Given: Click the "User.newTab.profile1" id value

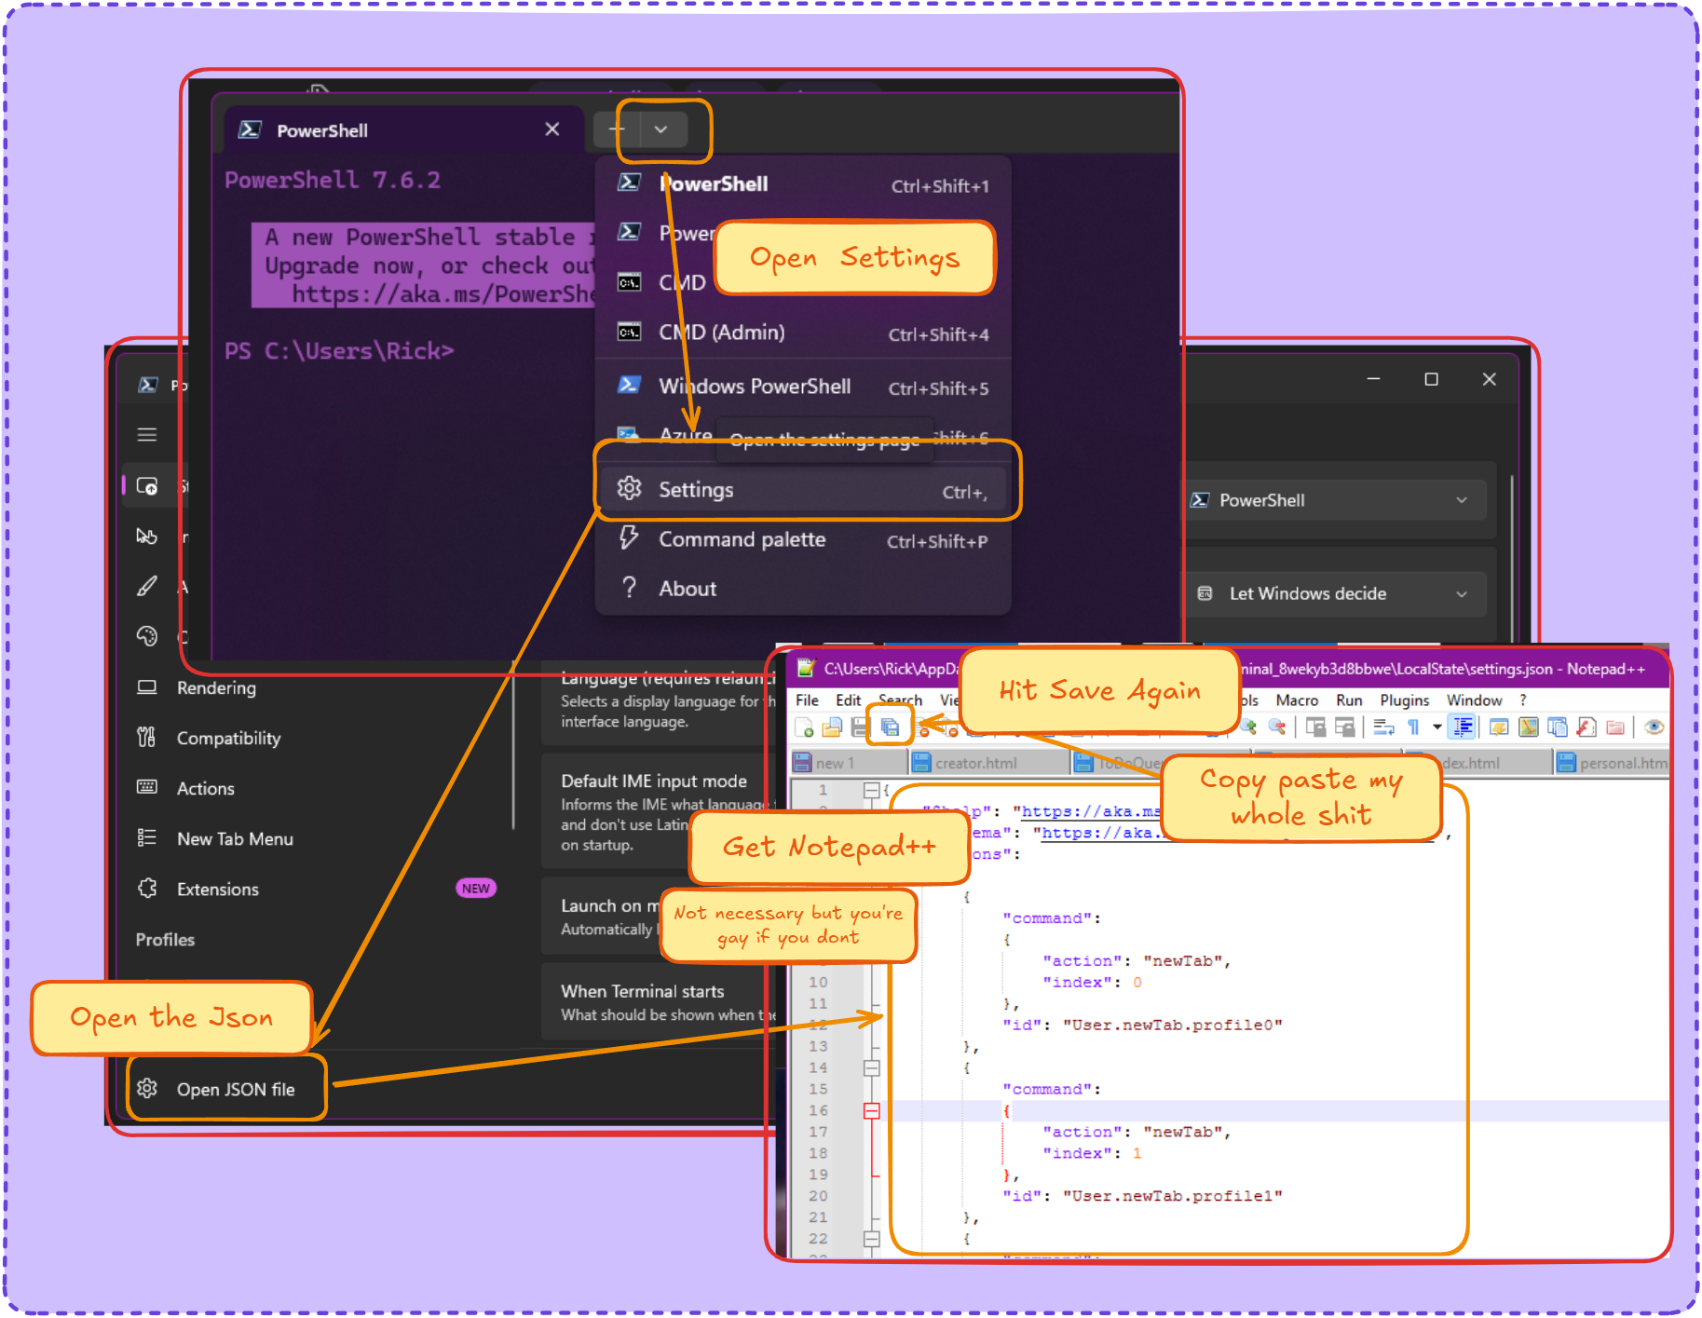Looking at the screenshot, I should click(x=1172, y=1197).
